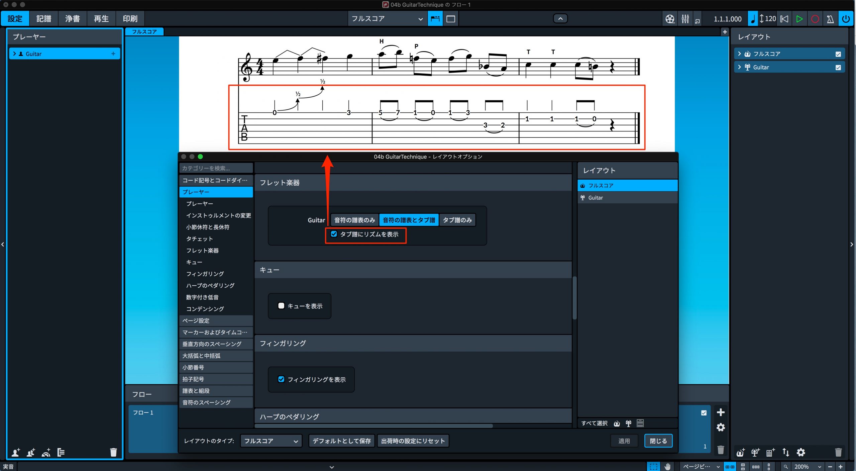
Task: Choose spreads horizontally page arrangement
Action: 730,467
